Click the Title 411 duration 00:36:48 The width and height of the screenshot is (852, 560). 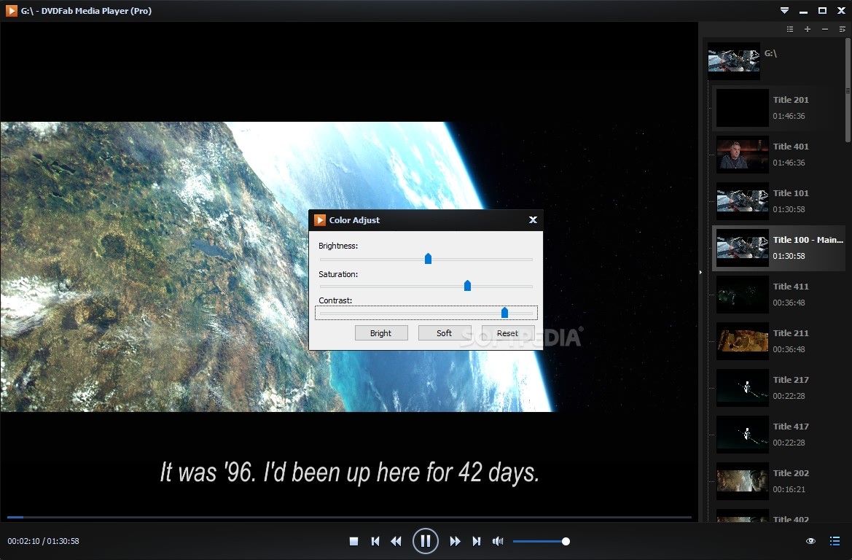(x=789, y=303)
